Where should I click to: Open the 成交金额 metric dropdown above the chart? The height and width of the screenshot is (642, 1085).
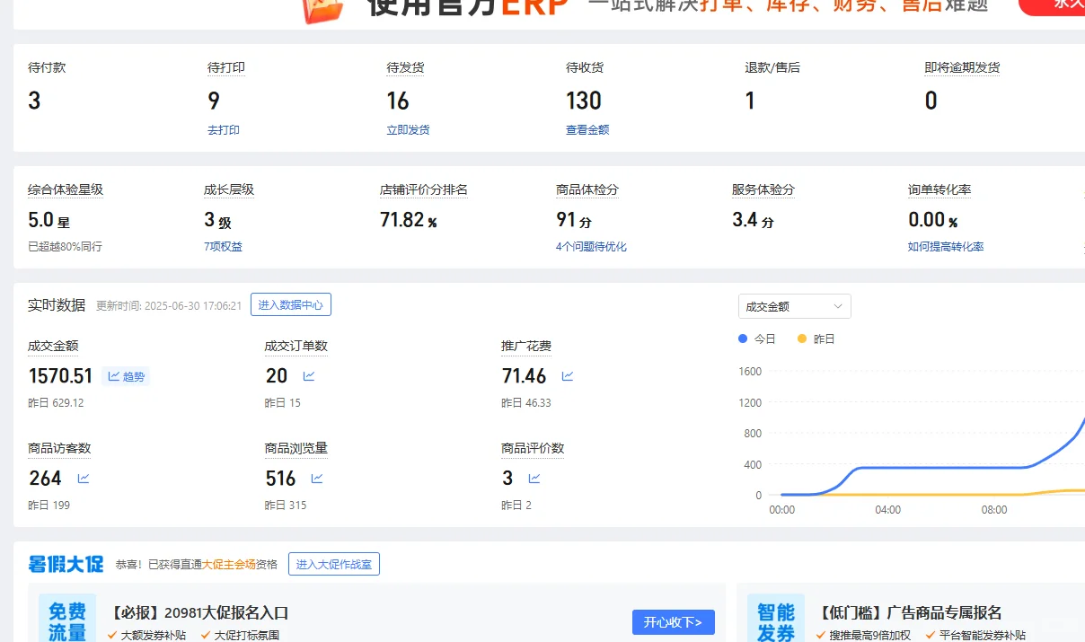(x=794, y=305)
